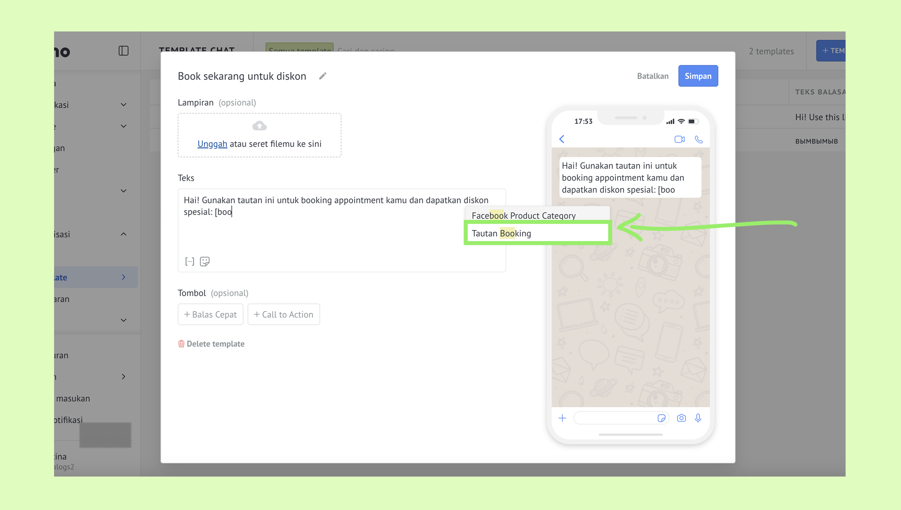Collapse the sidebar with the panel icon
Viewport: 901px width, 510px height.
(123, 51)
